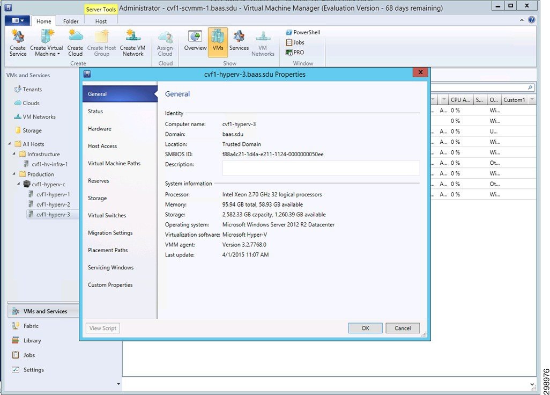Image resolution: width=550 pixels, height=395 pixels.
Task: Collapse the All Hosts tree node
Action: 10,144
